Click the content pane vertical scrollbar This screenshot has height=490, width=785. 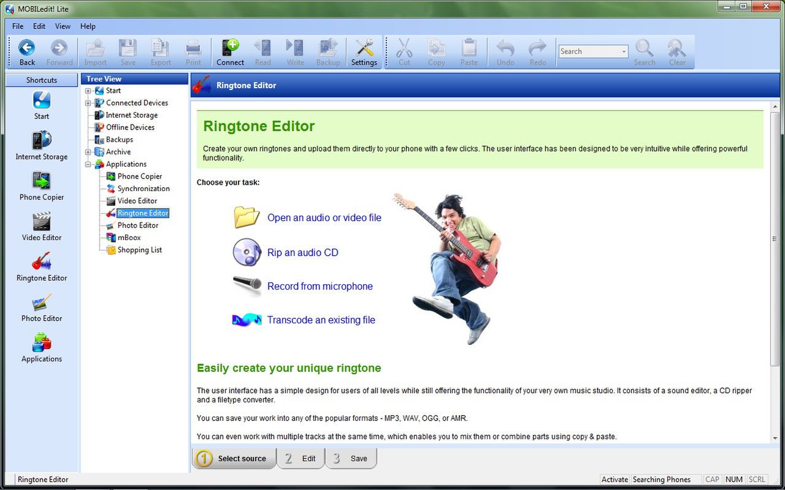[x=775, y=239]
